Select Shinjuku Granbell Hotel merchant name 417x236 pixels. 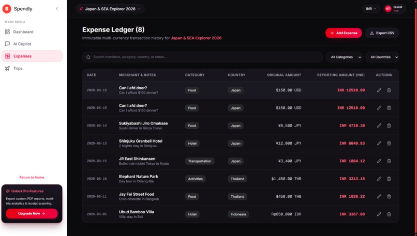coord(140,141)
